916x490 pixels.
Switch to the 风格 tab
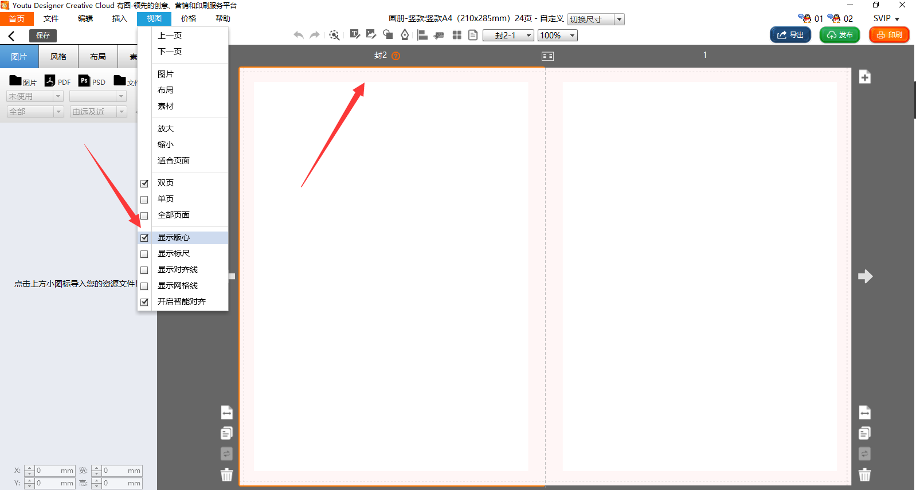(58, 57)
